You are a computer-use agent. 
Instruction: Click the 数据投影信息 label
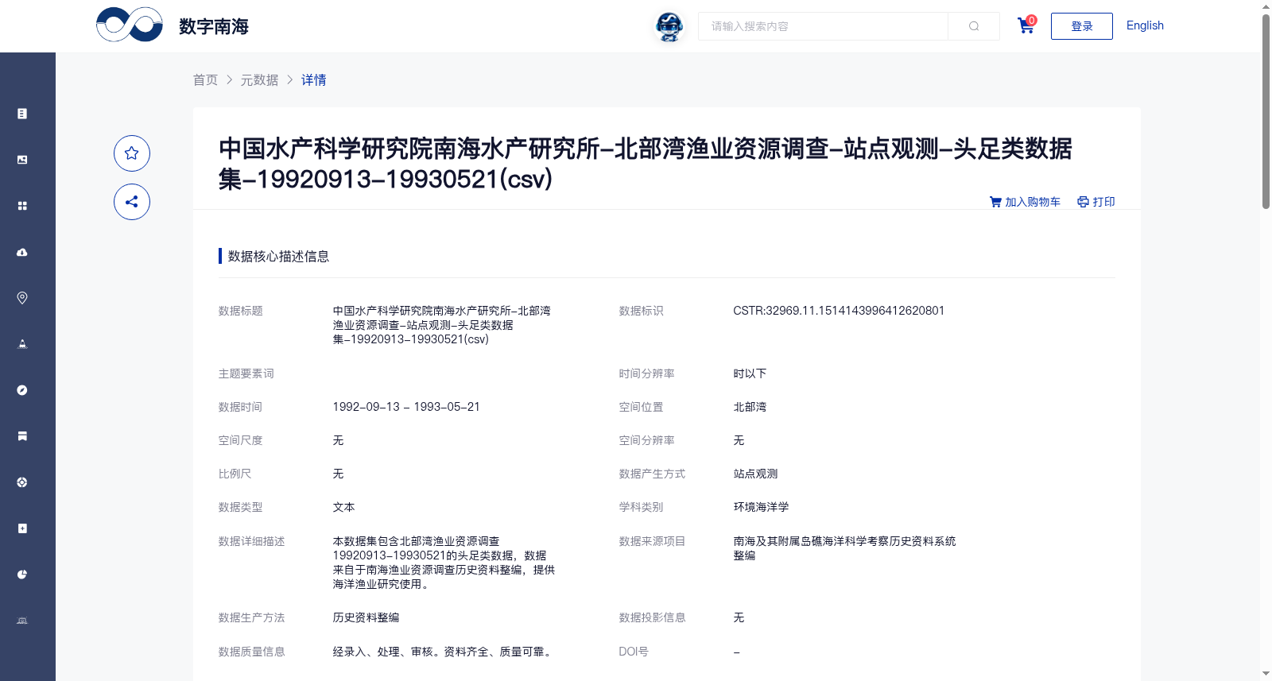point(652,617)
